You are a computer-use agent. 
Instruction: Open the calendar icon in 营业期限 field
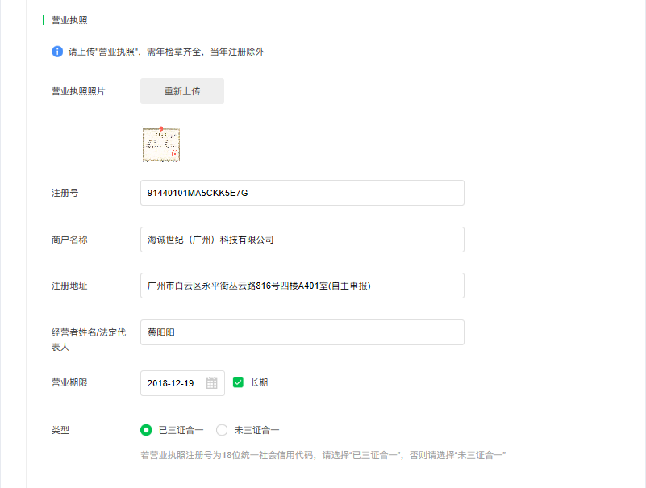(x=212, y=383)
